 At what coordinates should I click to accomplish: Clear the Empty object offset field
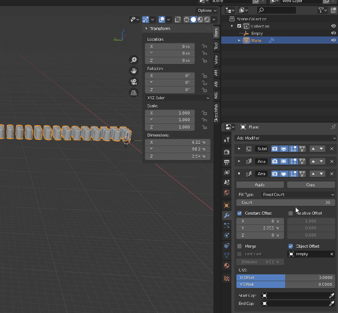pos(332,254)
